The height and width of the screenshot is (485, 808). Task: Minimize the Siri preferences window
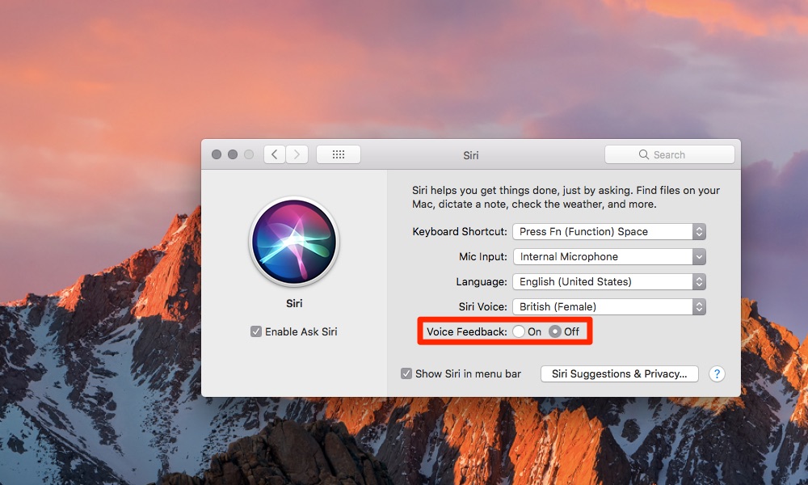click(x=233, y=154)
